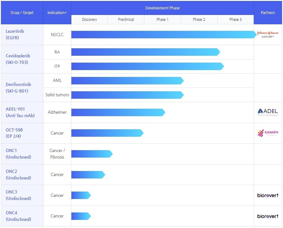
Task: Select the Preclinical phase column header
Action: pyautogui.click(x=126, y=20)
